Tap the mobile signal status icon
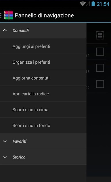The image size is (111, 182). coord(88,4)
